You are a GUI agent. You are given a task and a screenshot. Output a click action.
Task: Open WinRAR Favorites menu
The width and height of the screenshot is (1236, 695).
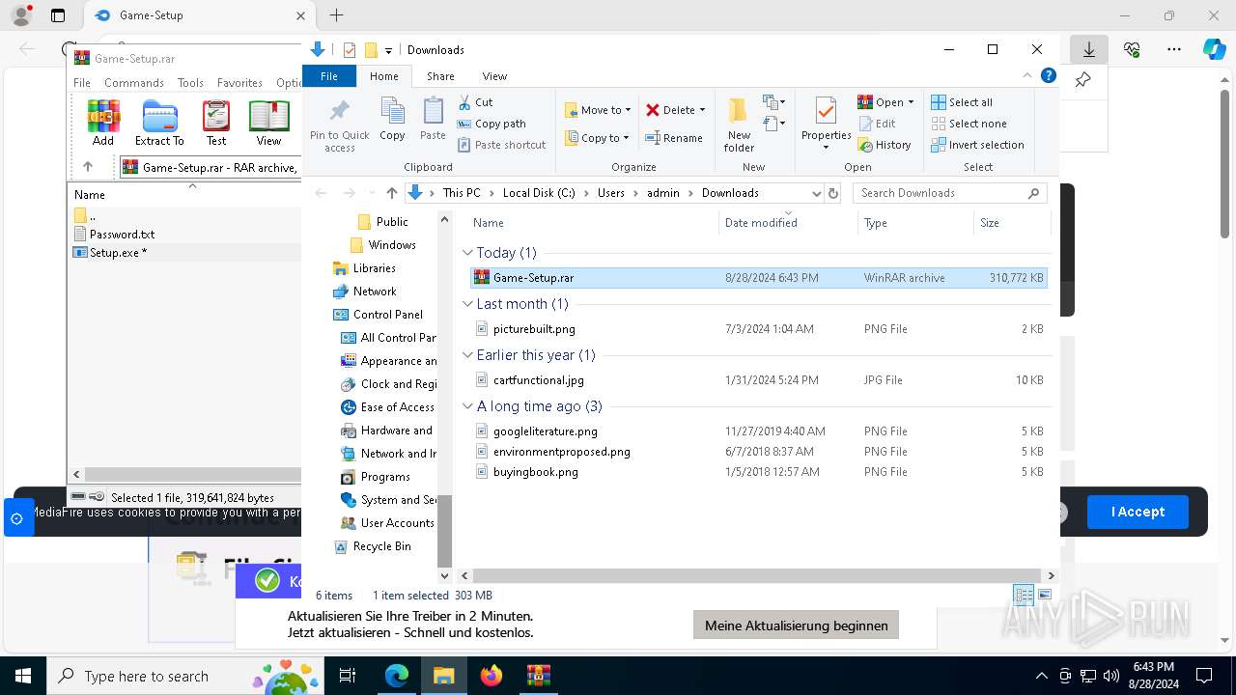point(239,83)
